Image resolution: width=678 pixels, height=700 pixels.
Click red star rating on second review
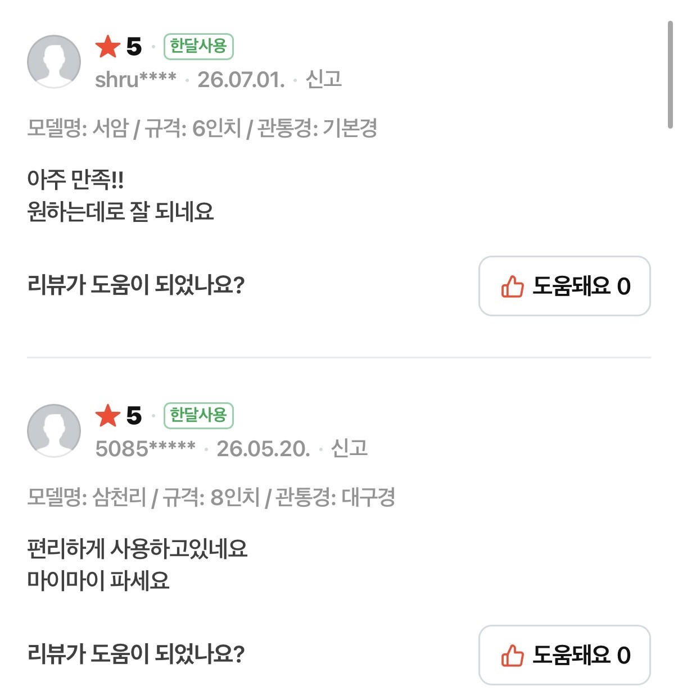coord(107,415)
